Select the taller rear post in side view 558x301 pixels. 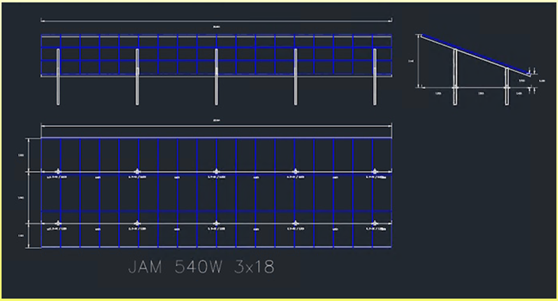[x=455, y=77]
